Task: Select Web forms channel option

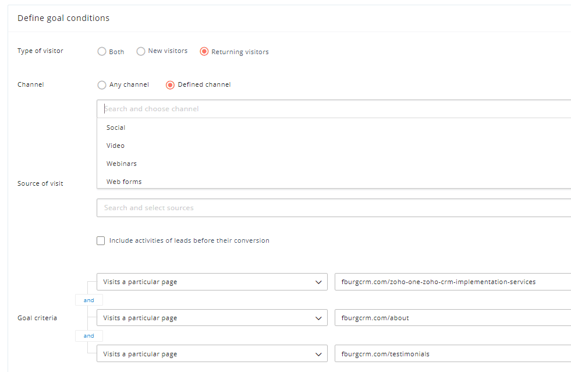Action: pyautogui.click(x=123, y=182)
